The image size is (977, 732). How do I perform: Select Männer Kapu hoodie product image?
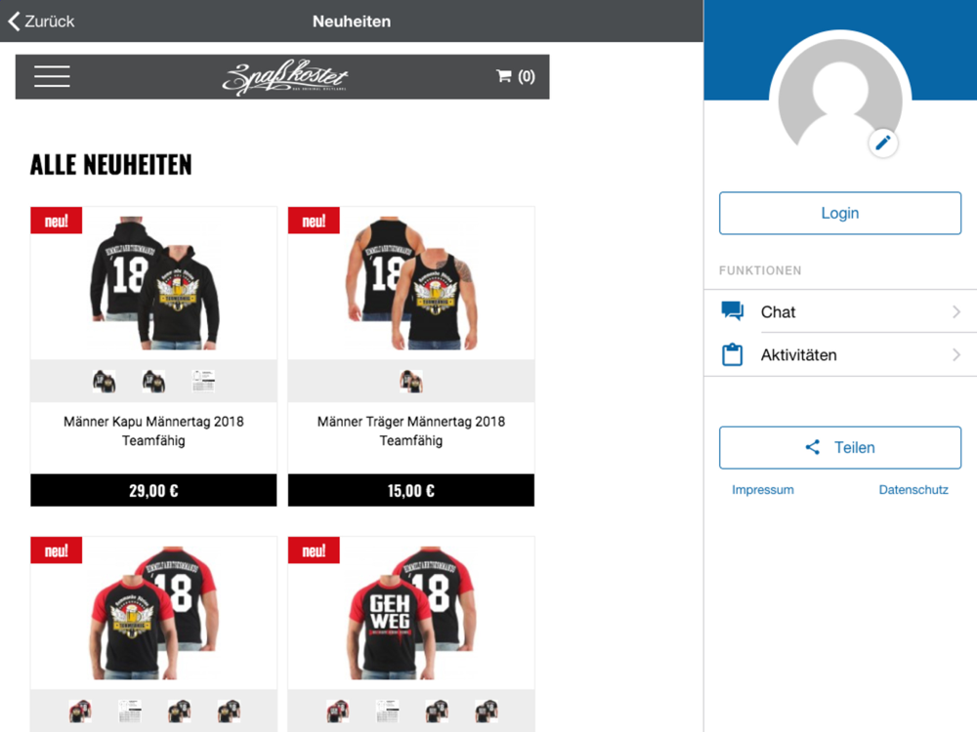tap(154, 283)
